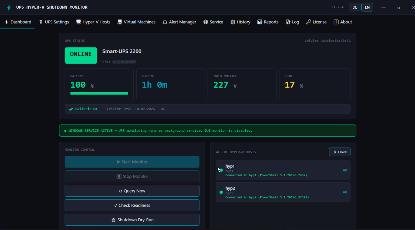Switch language to EN
Screen dimensions: 415x230
pos(367,7)
